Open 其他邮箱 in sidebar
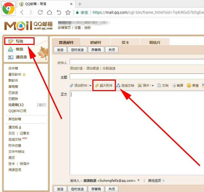 pyautogui.click(x=15, y=119)
